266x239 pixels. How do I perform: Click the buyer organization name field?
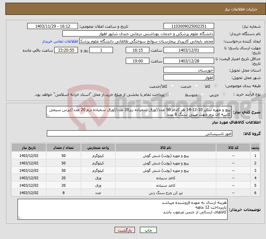click(138, 34)
